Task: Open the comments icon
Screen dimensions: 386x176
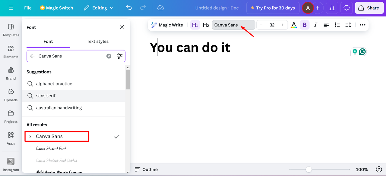Action: tap(346, 8)
